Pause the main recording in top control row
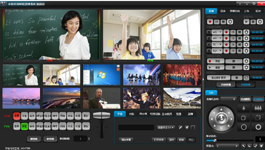The image size is (265, 150). (217, 22)
